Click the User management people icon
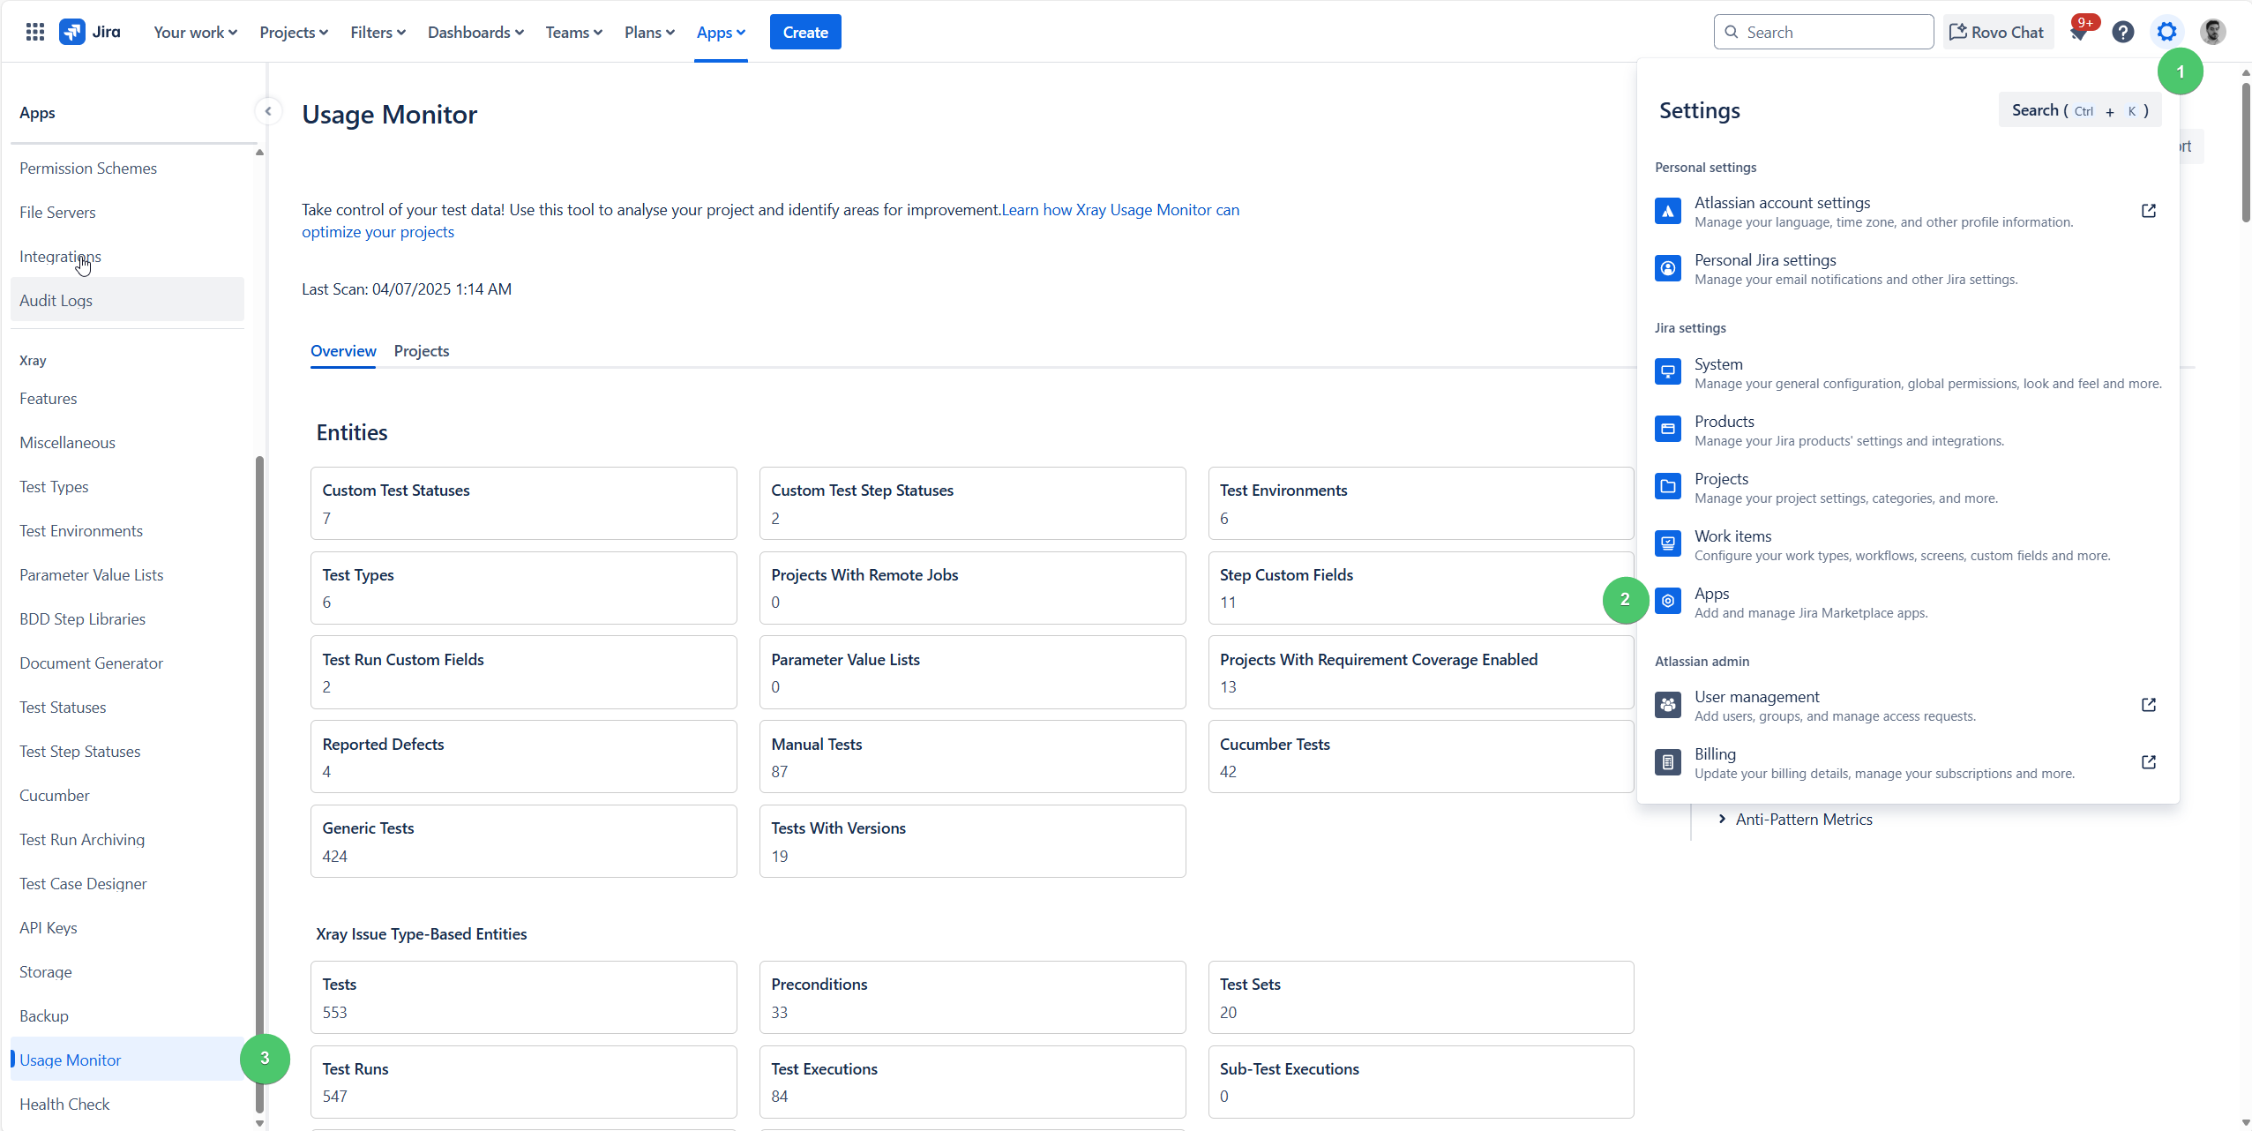This screenshot has height=1131, width=2252. (x=1668, y=705)
